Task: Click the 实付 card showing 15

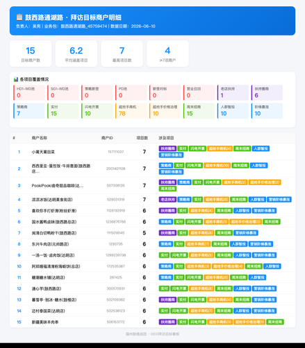Action: pyautogui.click(x=63, y=111)
